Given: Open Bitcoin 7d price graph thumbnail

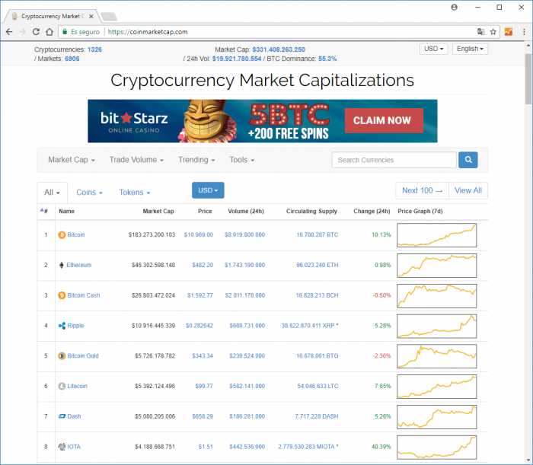Looking at the screenshot, I should click(x=437, y=235).
